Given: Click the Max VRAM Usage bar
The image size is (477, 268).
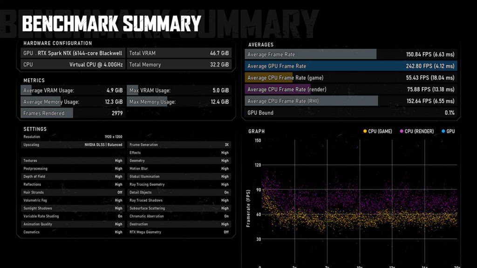Looking at the screenshot, I should (x=179, y=90).
